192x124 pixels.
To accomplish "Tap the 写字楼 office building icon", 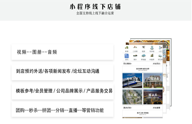I will [152, 49].
